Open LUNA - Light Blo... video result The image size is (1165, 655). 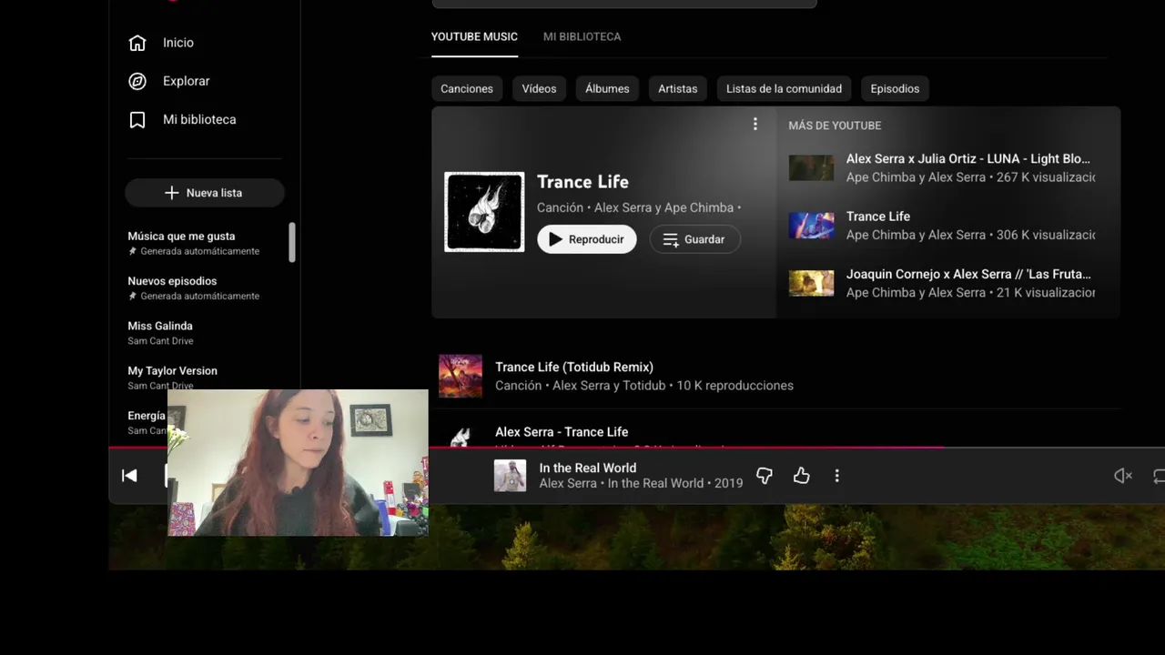(968, 158)
